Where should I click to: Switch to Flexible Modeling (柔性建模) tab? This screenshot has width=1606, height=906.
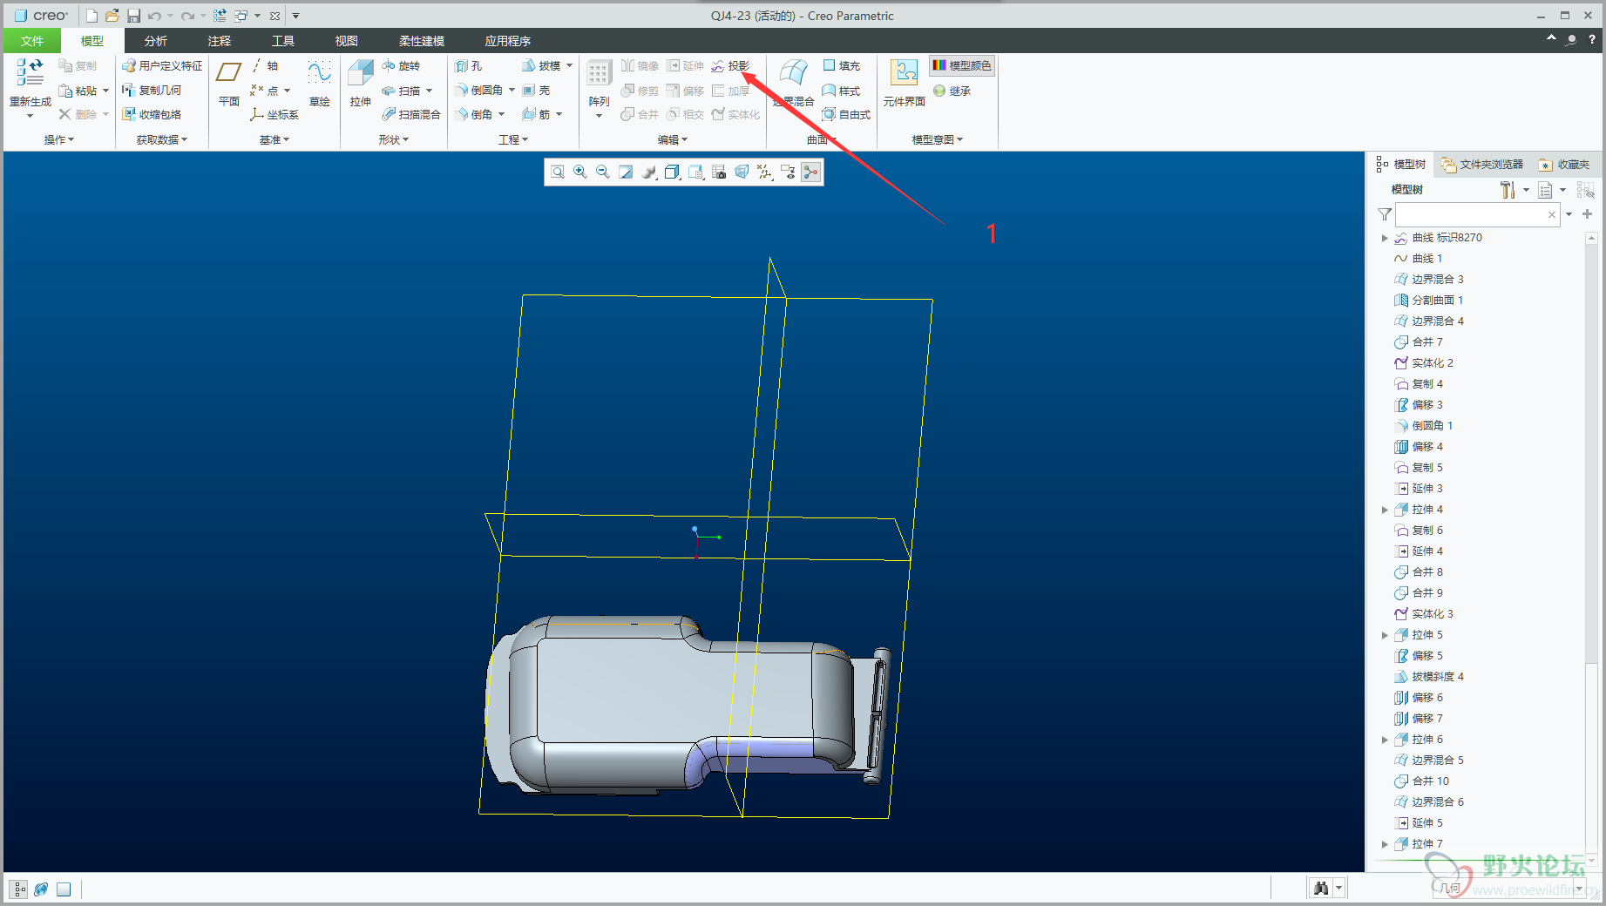coord(422,41)
